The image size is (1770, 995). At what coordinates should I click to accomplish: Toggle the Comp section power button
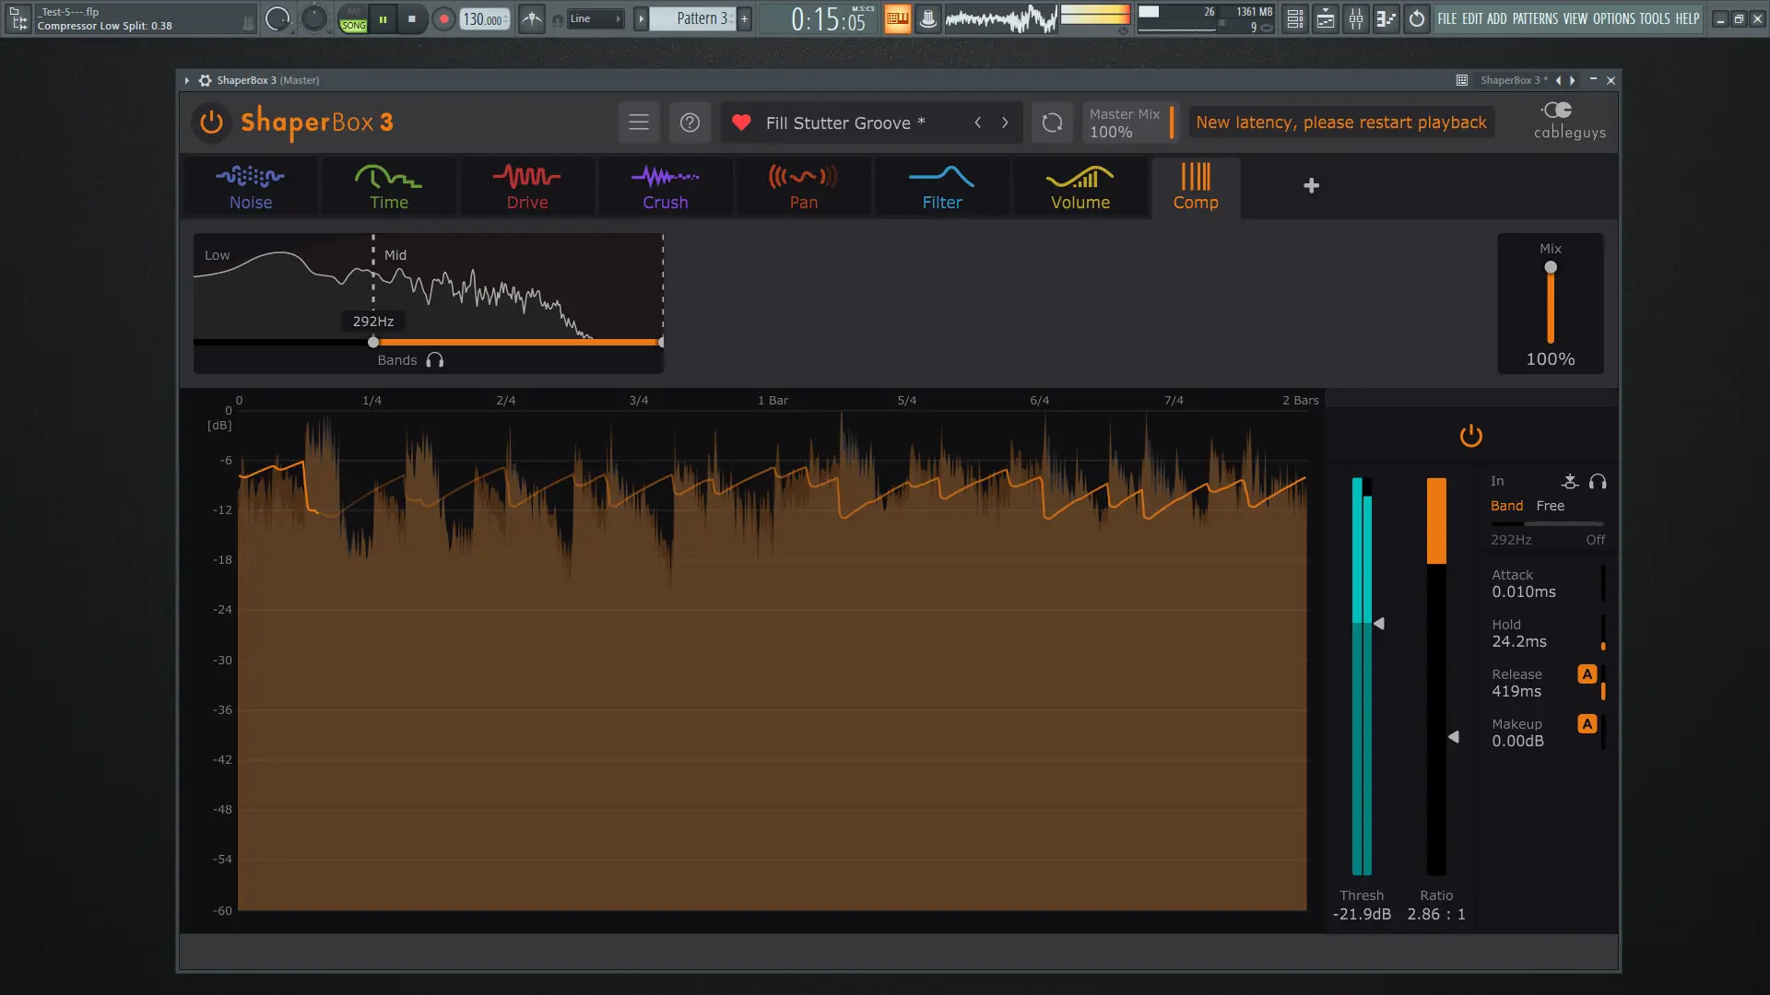click(x=1471, y=436)
